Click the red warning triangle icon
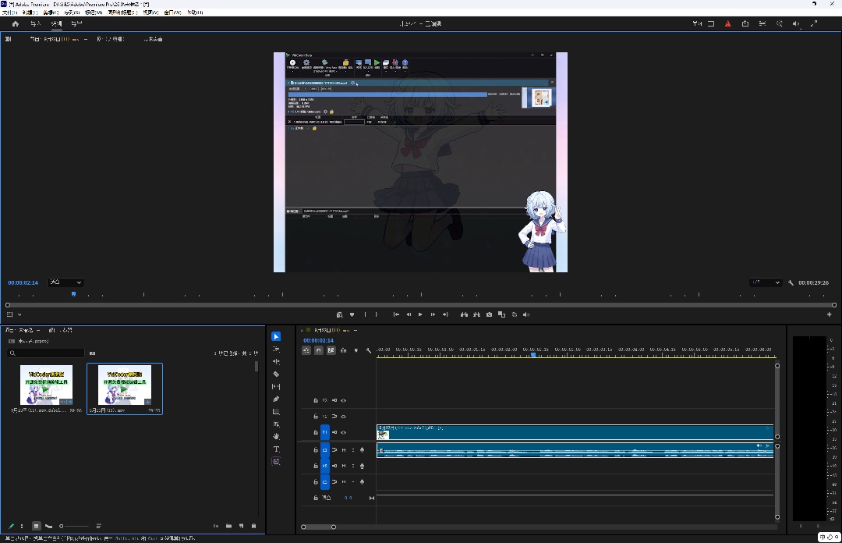The height and width of the screenshot is (543, 842). pyautogui.click(x=727, y=23)
